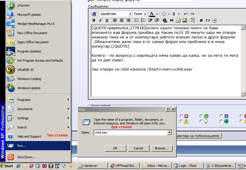This screenshot has height=170, width=246.
Task: Click OK in the Run dialog
Action: coord(115,148)
